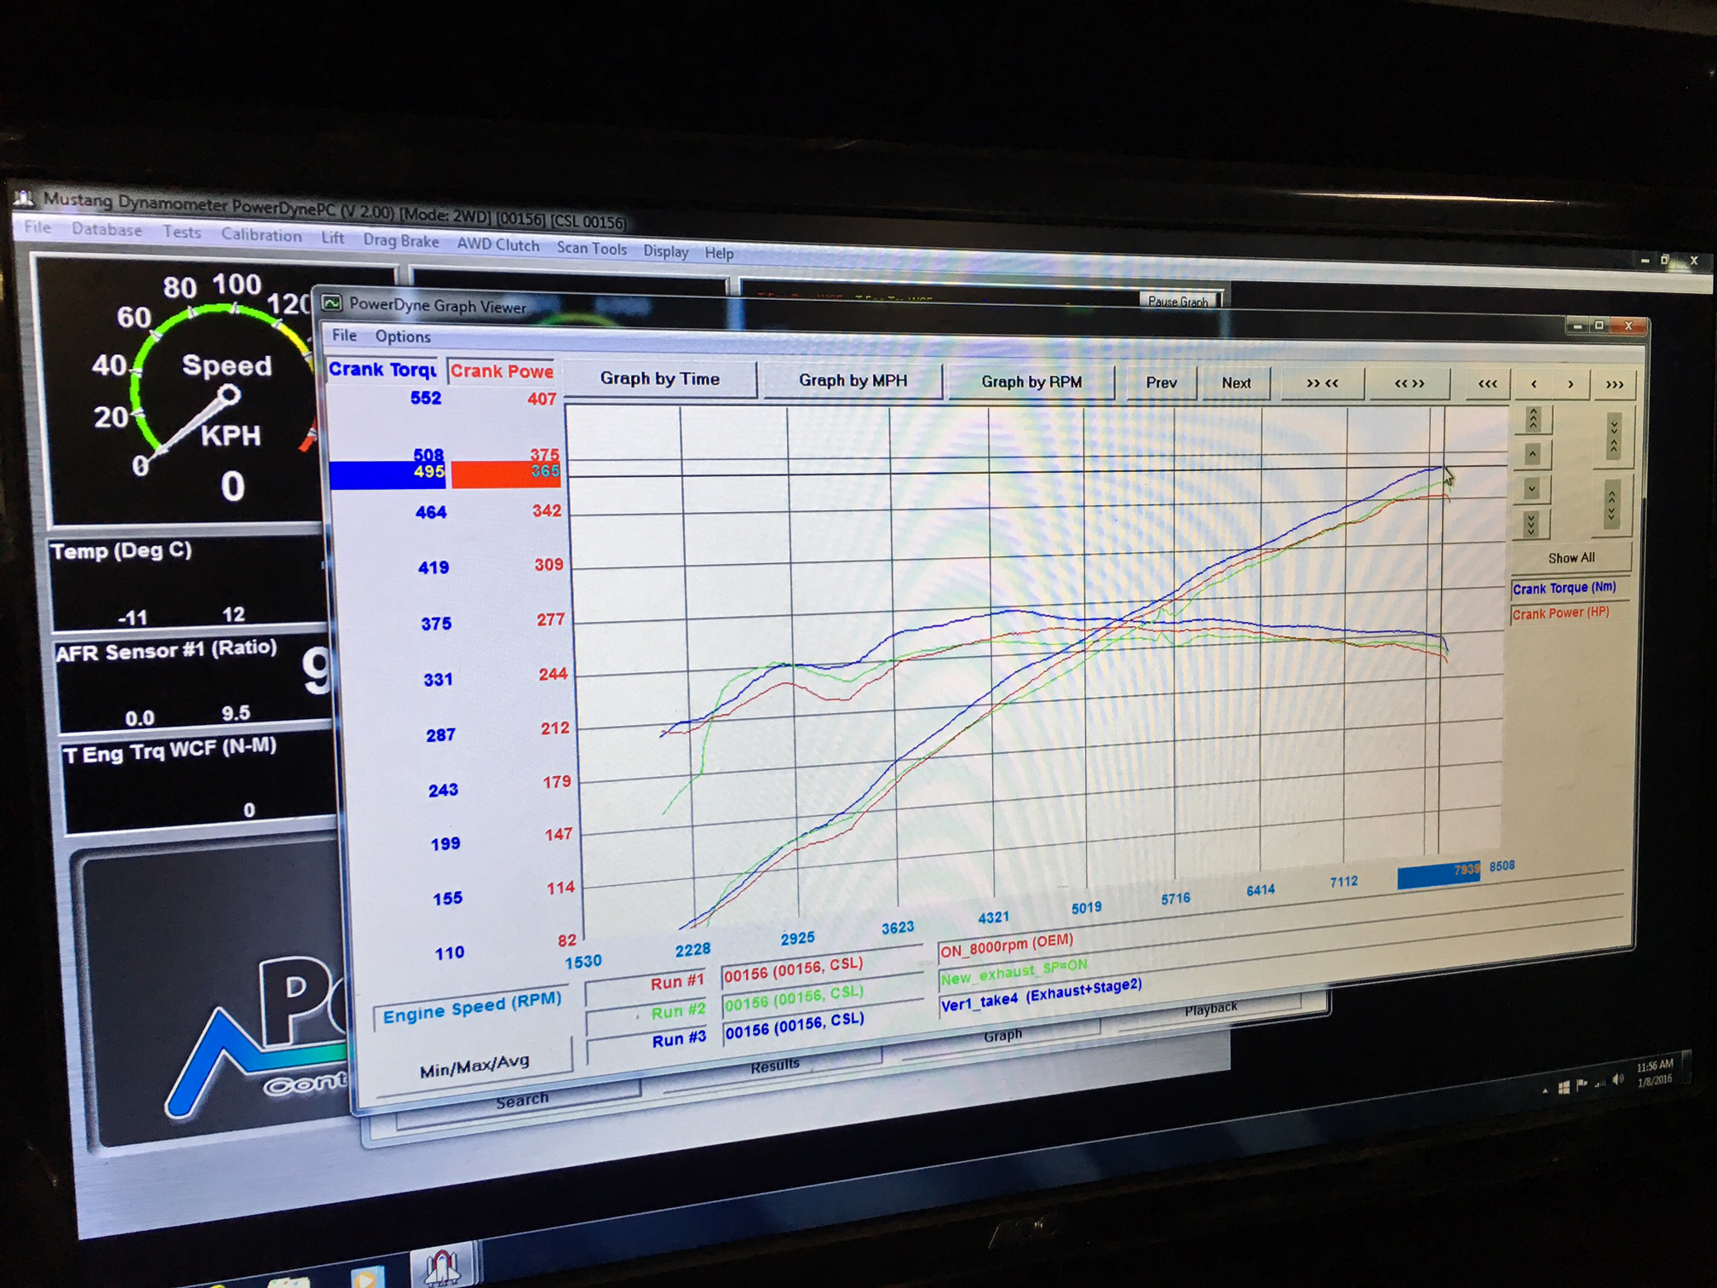
Task: Click the highlighted blue 495 torque value
Action: pyautogui.click(x=388, y=474)
